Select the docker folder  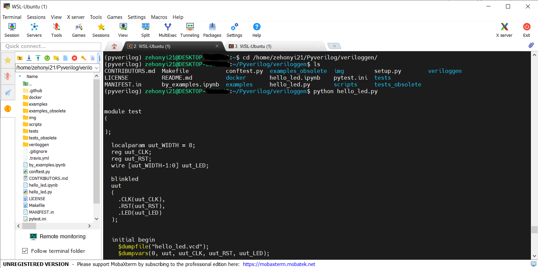click(x=35, y=97)
